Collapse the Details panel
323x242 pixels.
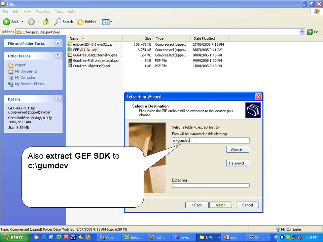pos(58,98)
